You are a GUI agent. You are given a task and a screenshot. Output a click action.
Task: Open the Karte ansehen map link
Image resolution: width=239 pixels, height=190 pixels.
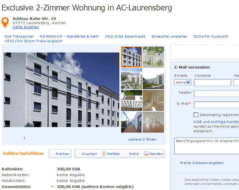click(x=26, y=27)
